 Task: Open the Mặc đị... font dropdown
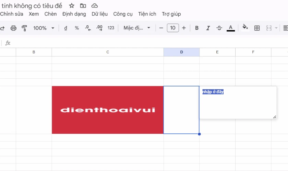pyautogui.click(x=137, y=28)
